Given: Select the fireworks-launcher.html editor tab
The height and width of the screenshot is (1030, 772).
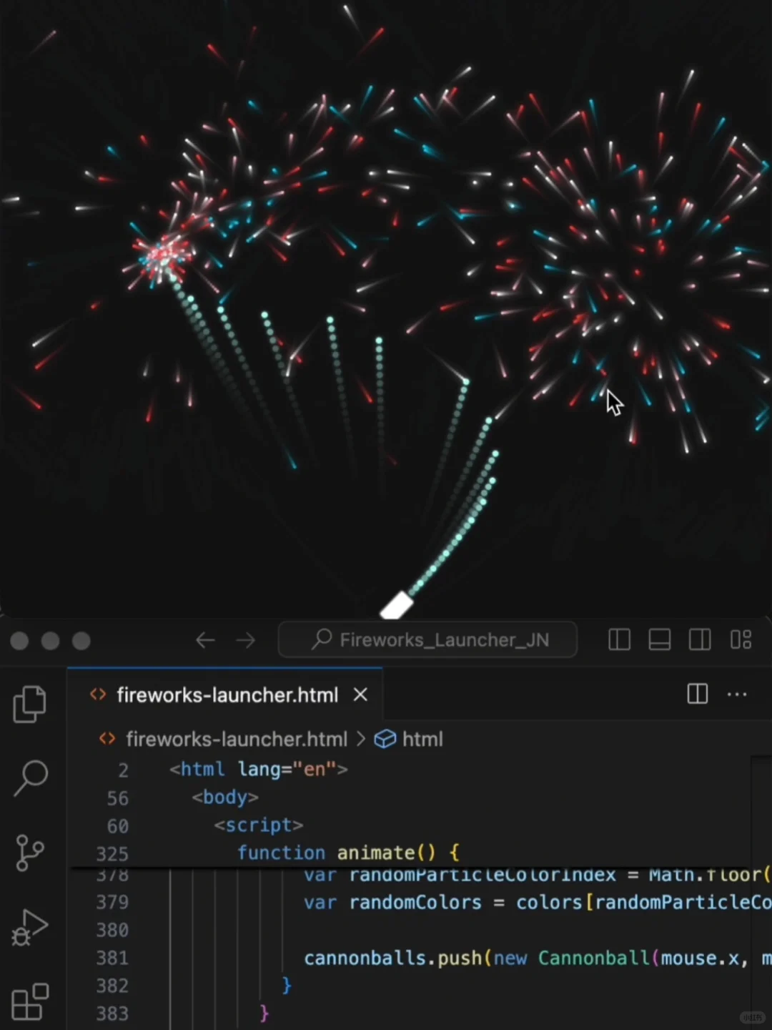Looking at the screenshot, I should point(225,695).
